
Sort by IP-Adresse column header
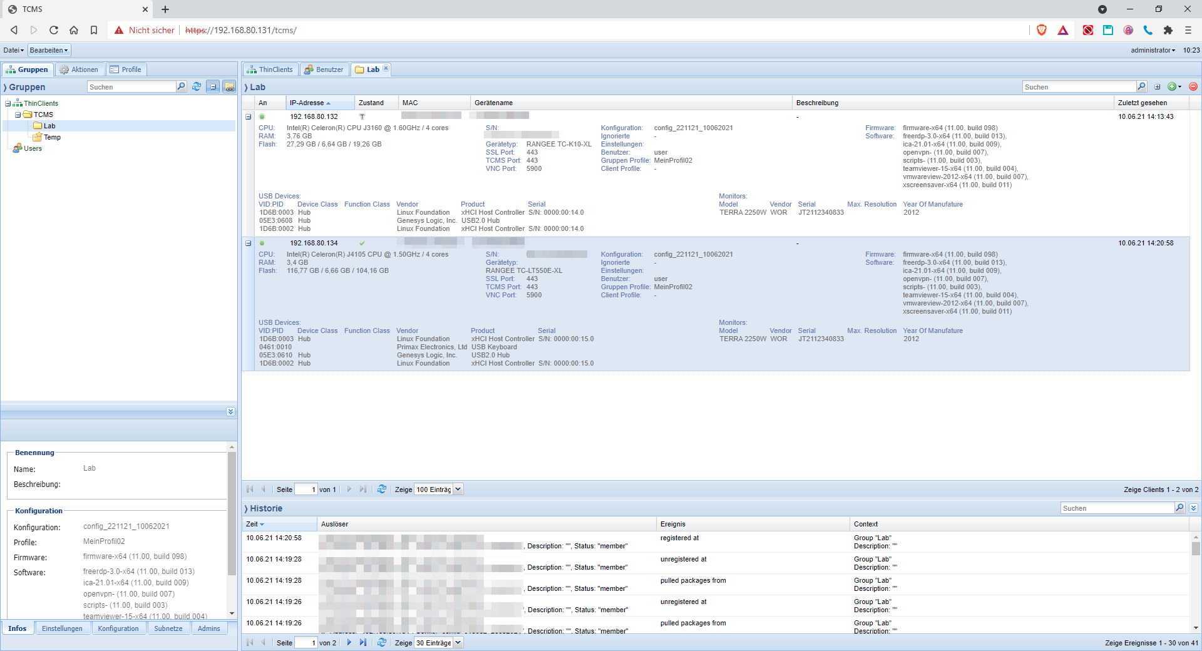point(307,103)
